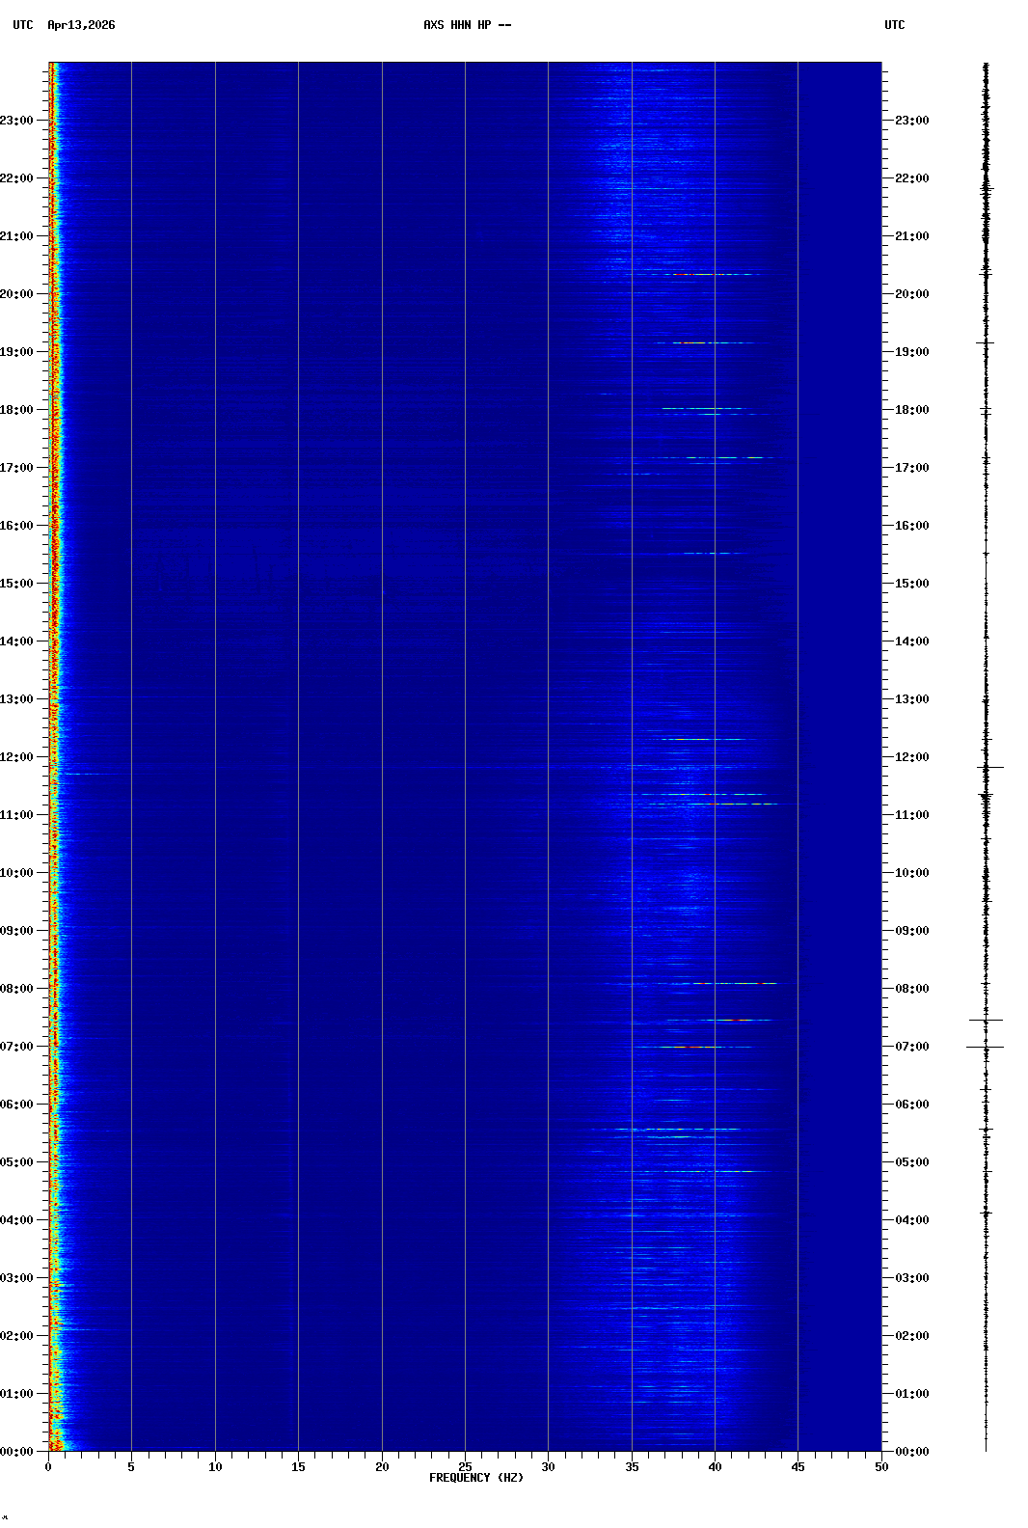Viewport: 1028px width, 1528px height.
Task: Click the 50 Hz frequency tick label
Action: click(x=881, y=1467)
